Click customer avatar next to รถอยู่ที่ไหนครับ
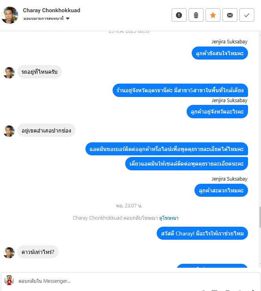The width and height of the screenshot is (261, 291). coord(9,73)
